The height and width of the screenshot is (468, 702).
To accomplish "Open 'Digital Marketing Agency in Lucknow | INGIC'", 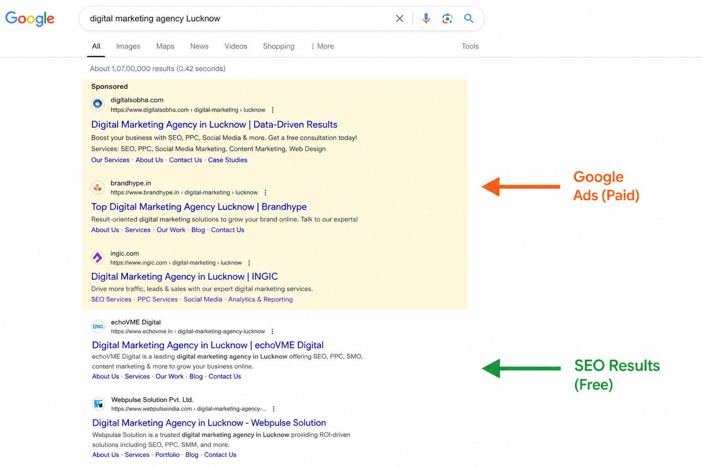I will tap(185, 277).
